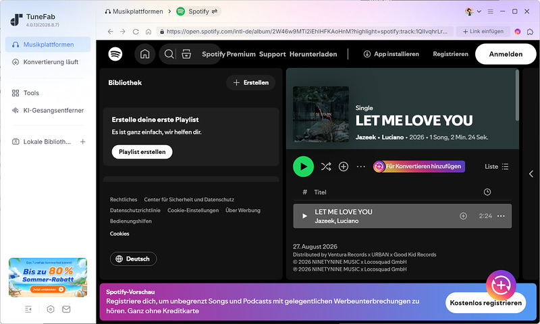This screenshot has width=540, height=324.
Task: Open the Rechtliches link
Action: tap(124, 200)
